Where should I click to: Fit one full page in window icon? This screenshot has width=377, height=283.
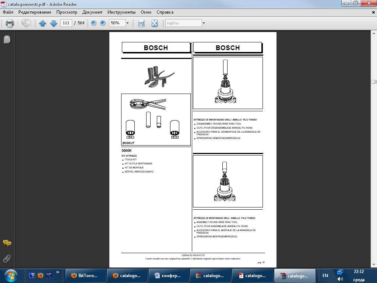tap(154, 23)
